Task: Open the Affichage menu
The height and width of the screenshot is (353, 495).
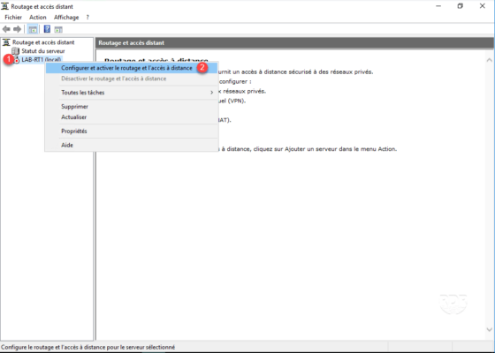Action: pos(66,18)
